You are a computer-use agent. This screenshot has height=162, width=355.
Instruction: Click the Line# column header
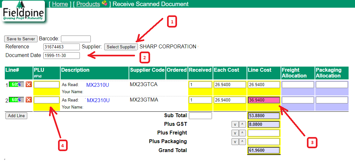click(x=19, y=73)
